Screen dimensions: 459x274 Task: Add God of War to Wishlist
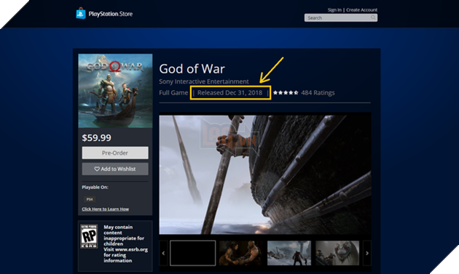tap(115, 169)
